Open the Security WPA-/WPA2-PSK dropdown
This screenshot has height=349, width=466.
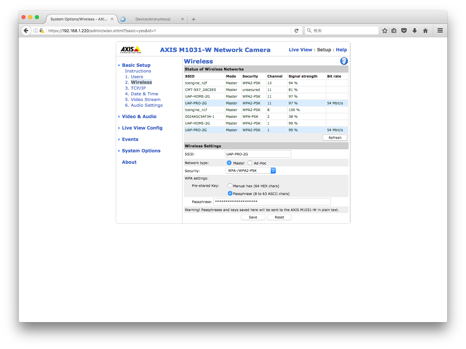(x=250, y=170)
